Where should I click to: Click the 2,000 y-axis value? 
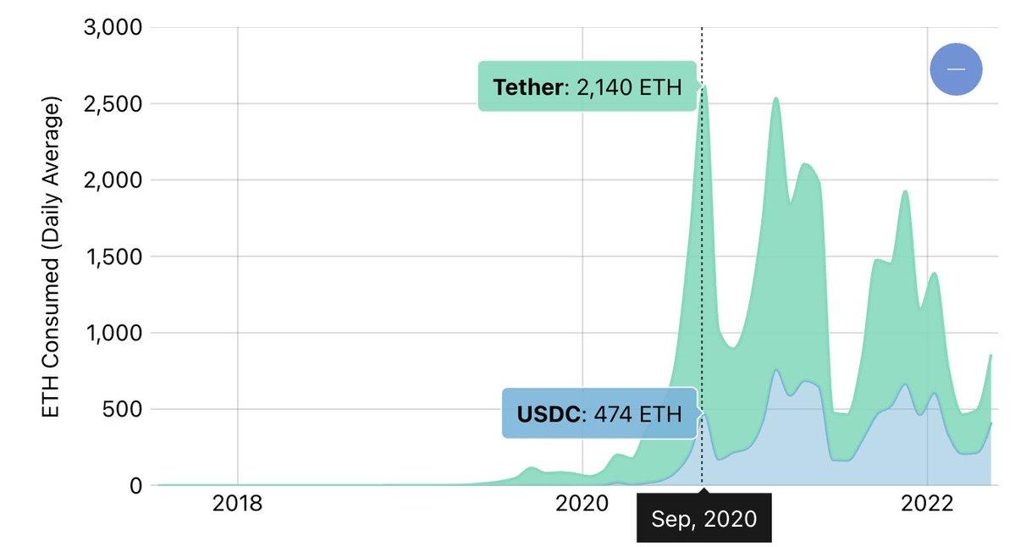point(114,180)
